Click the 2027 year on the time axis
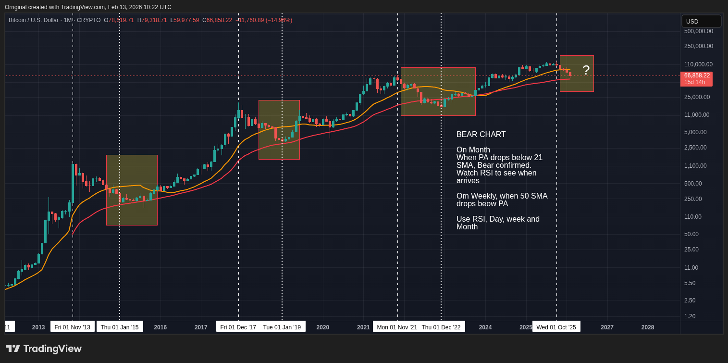Screen dimensions: 728x363 pos(607,327)
